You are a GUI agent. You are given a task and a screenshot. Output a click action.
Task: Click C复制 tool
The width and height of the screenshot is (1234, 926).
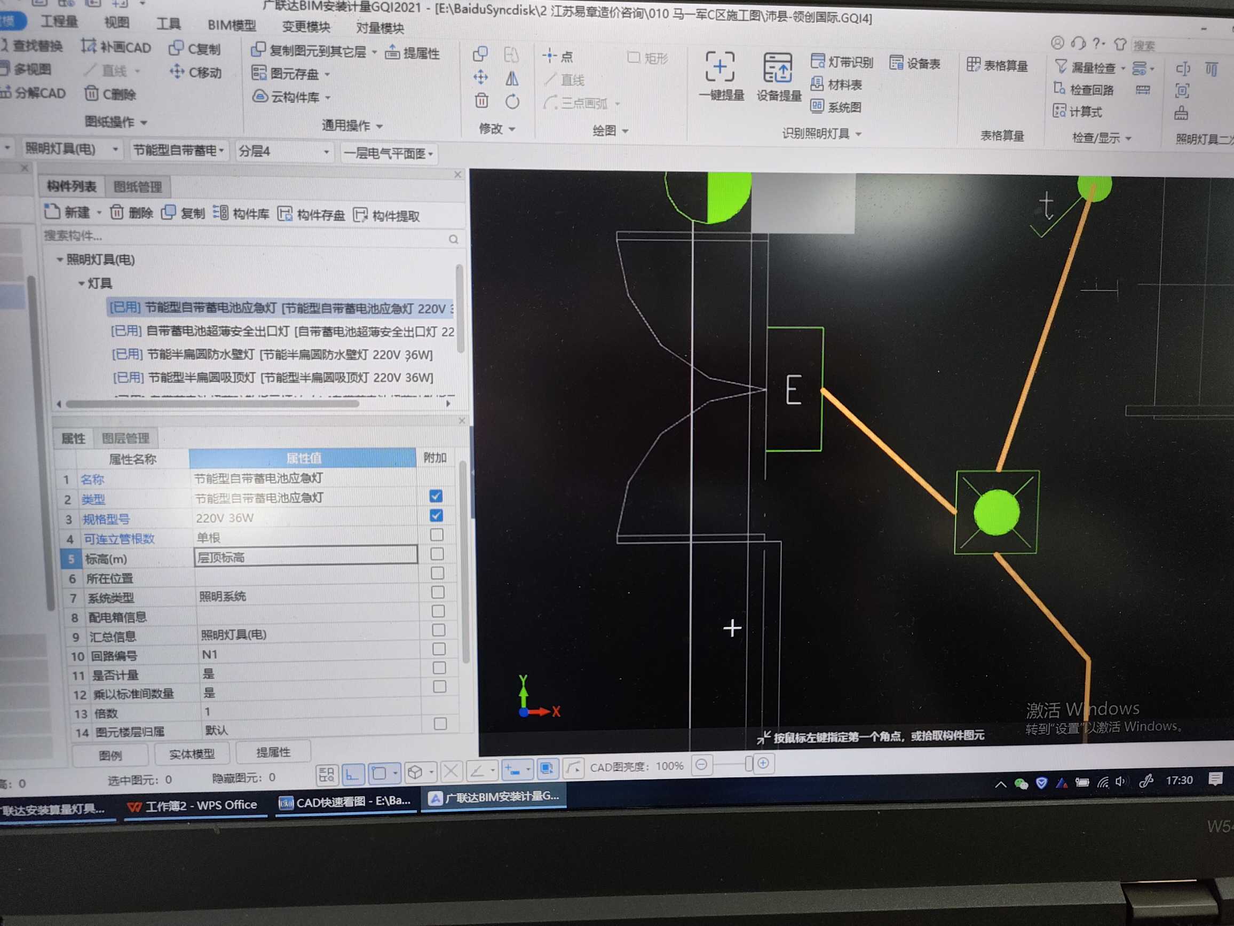click(x=195, y=49)
